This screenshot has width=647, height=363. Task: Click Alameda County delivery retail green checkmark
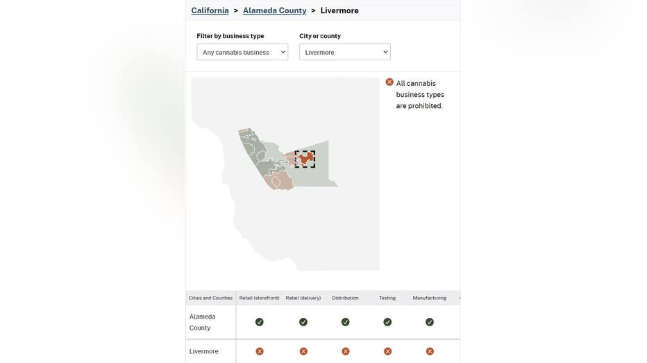click(303, 322)
